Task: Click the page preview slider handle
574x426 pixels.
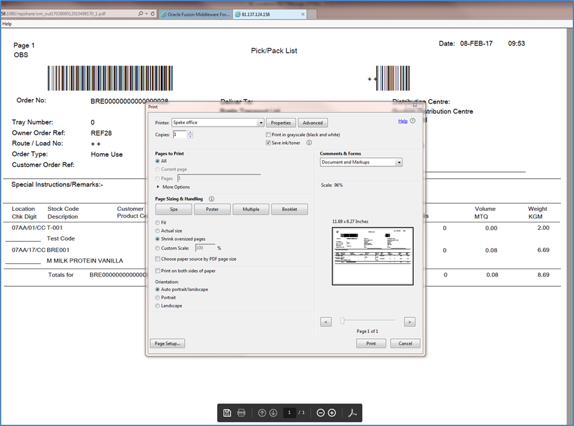Action: pos(342,321)
